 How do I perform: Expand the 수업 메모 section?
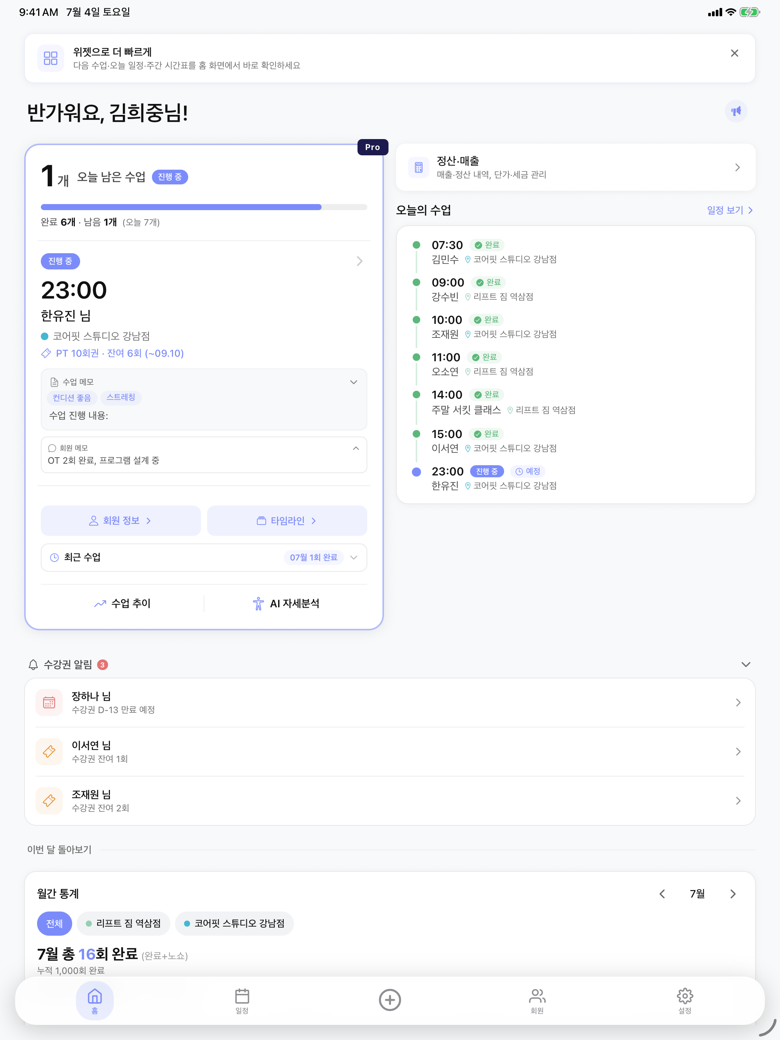coord(354,382)
